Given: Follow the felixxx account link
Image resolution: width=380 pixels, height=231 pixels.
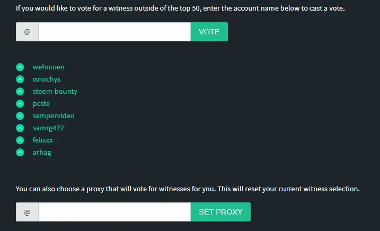Looking at the screenshot, I should (x=42, y=140).
